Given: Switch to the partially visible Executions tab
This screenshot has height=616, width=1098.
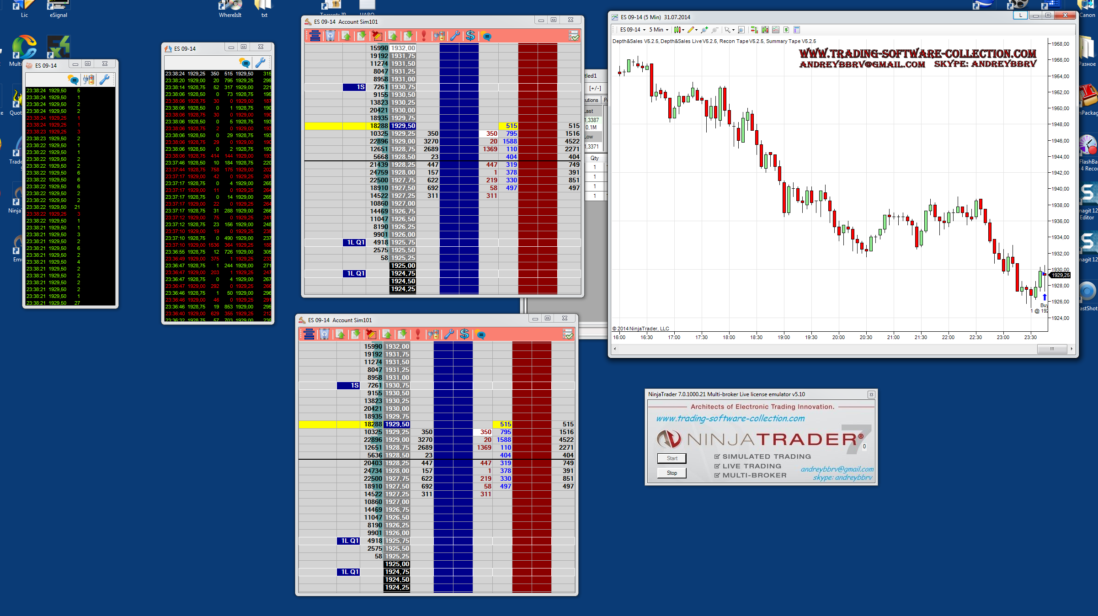Looking at the screenshot, I should tap(592, 100).
